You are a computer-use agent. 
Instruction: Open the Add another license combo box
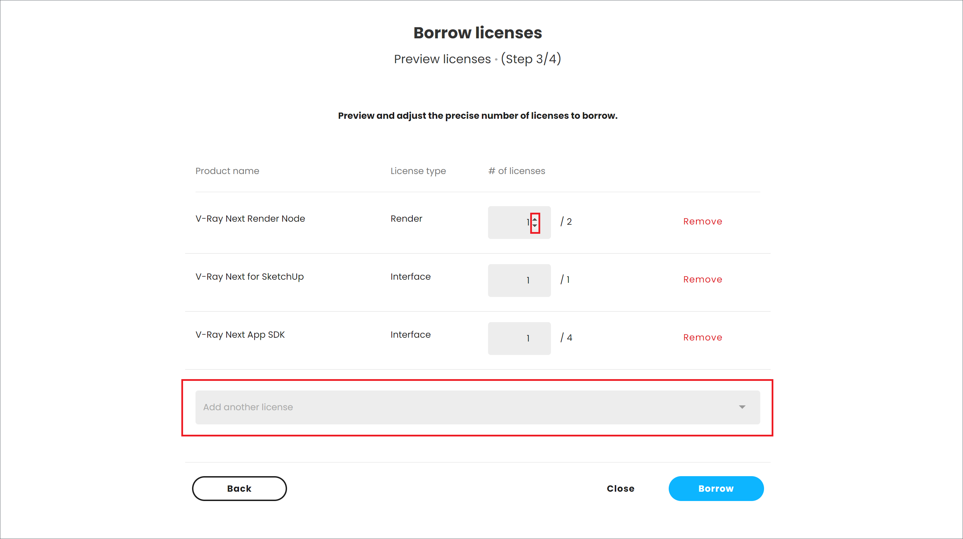tap(449, 407)
